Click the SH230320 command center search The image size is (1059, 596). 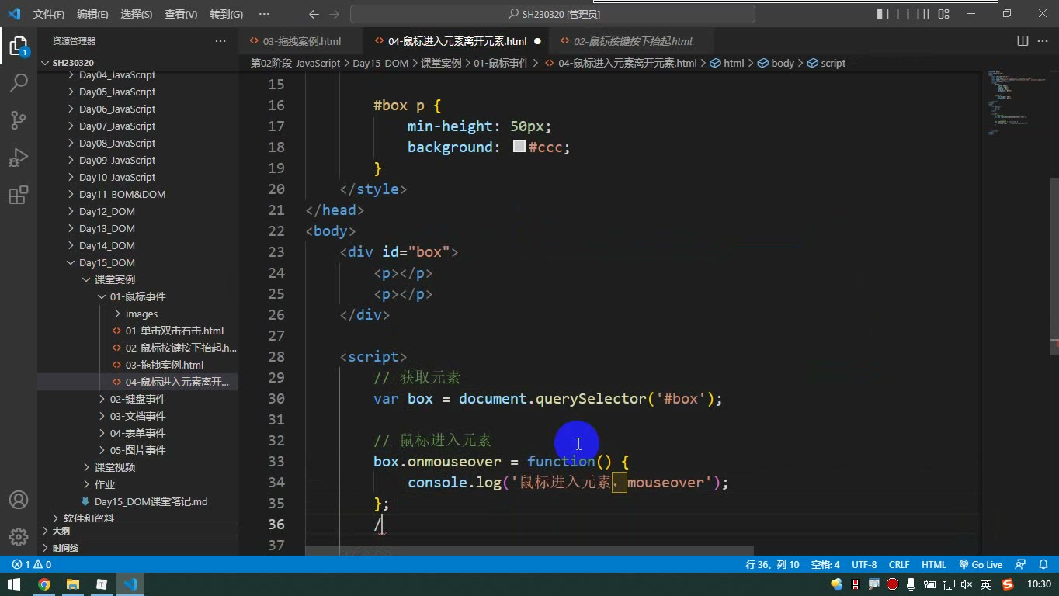[x=553, y=14]
